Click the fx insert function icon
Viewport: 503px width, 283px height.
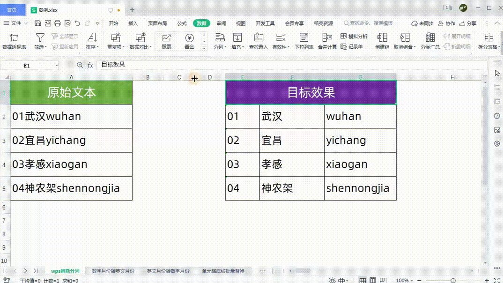point(90,65)
